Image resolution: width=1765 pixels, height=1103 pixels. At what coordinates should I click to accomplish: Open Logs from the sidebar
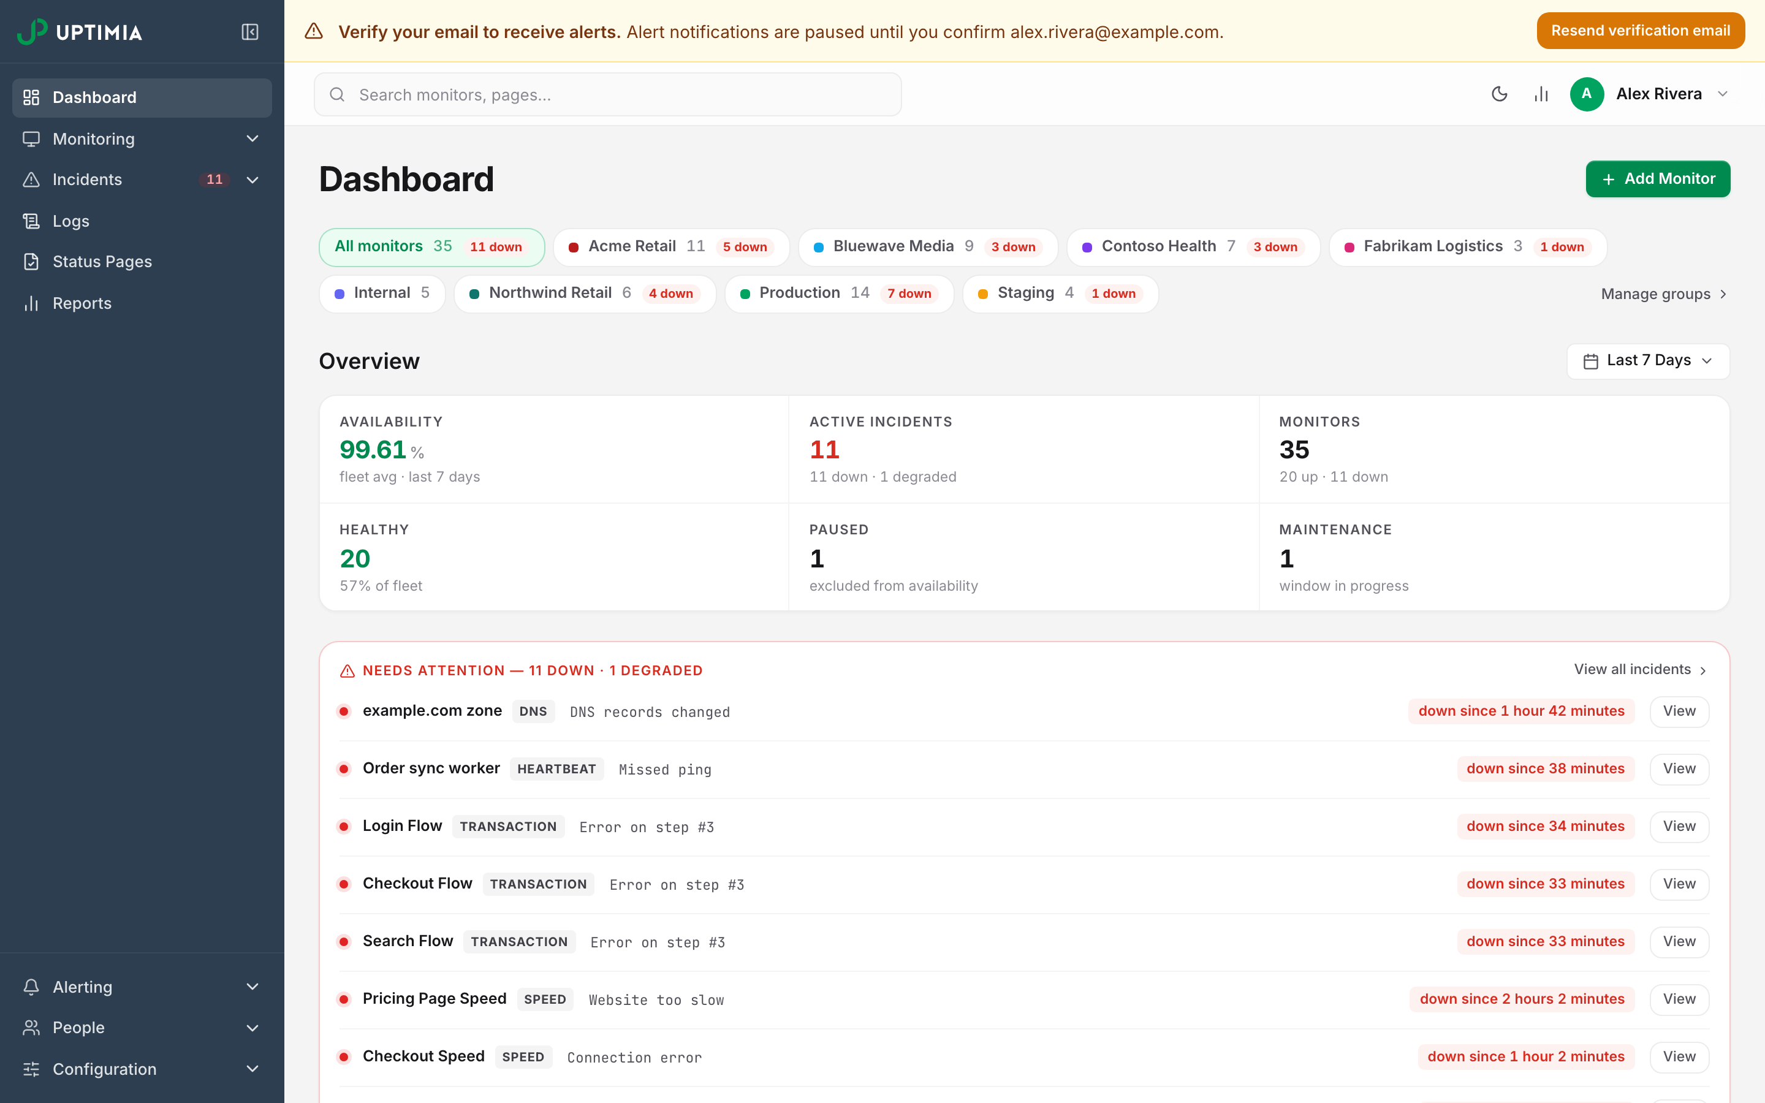(x=142, y=221)
